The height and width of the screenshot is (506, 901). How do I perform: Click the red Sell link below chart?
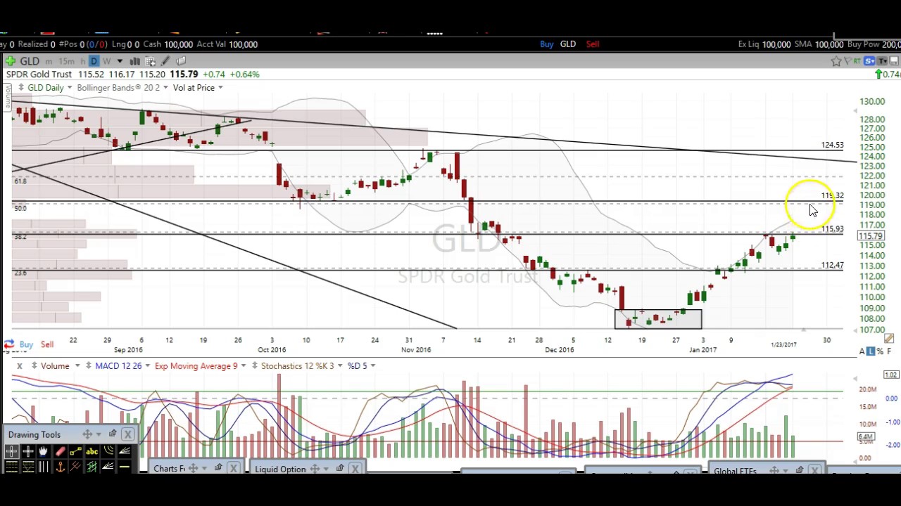coord(46,344)
